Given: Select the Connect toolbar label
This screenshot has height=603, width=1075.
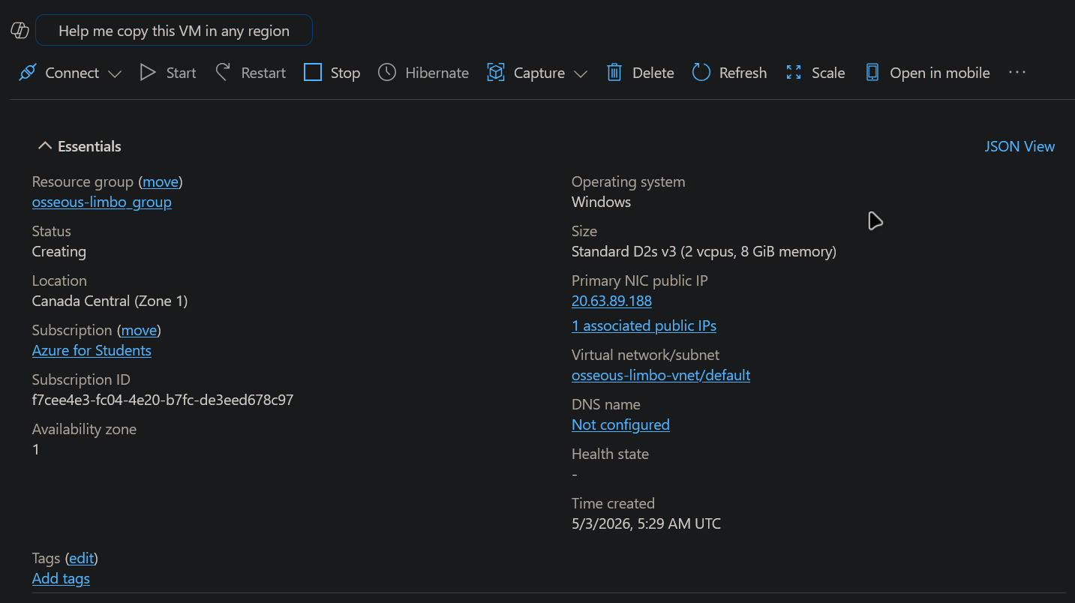Looking at the screenshot, I should [72, 73].
